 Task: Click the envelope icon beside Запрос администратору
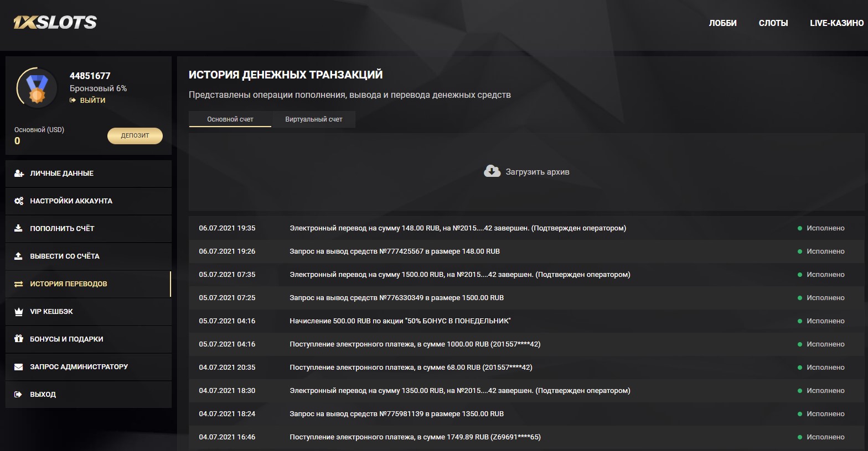pos(18,366)
